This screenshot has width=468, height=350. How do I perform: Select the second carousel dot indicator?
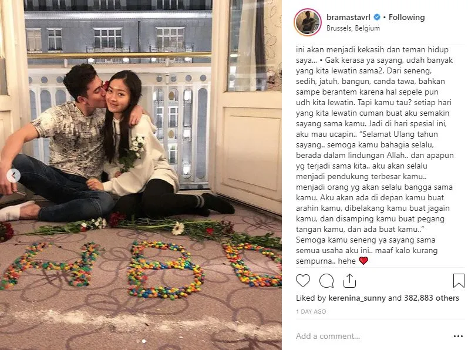(x=144, y=341)
